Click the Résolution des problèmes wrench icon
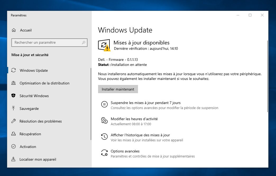 click(x=13, y=121)
